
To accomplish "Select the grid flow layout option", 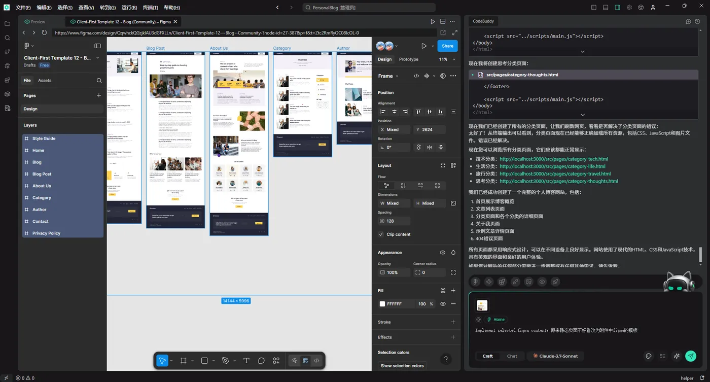I will pyautogui.click(x=437, y=186).
